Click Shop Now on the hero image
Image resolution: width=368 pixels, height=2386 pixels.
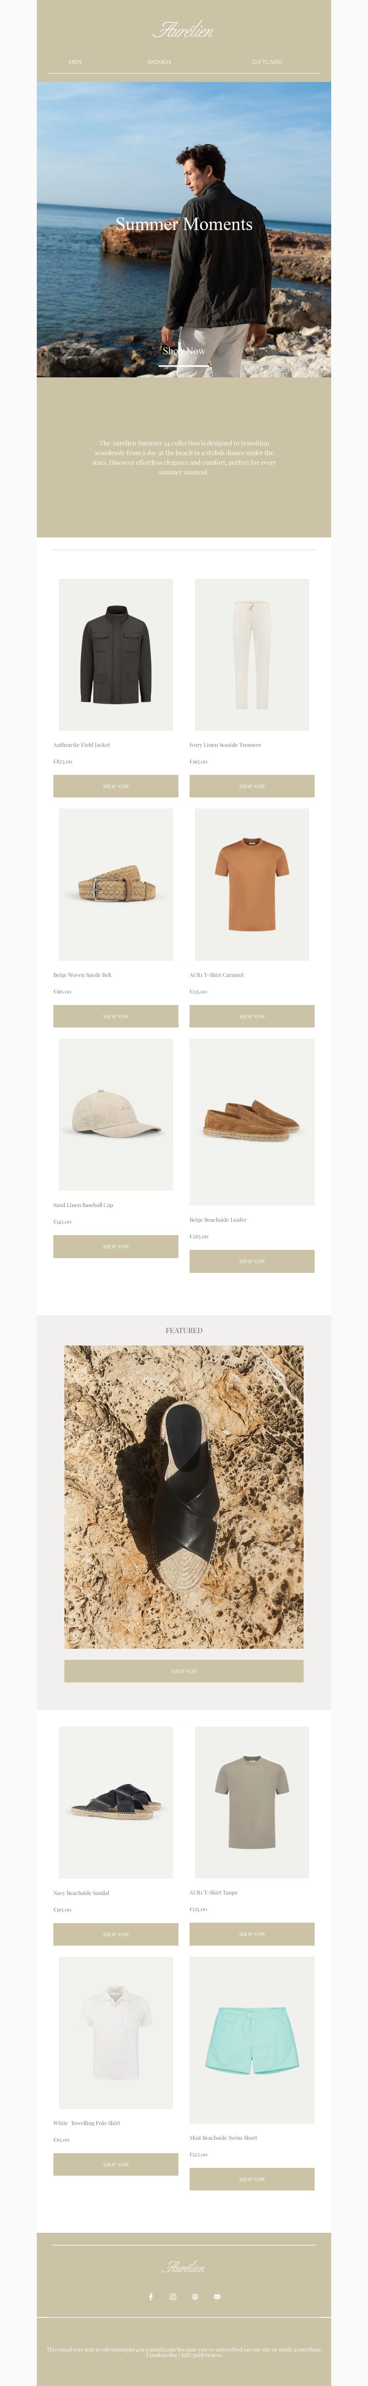184,351
